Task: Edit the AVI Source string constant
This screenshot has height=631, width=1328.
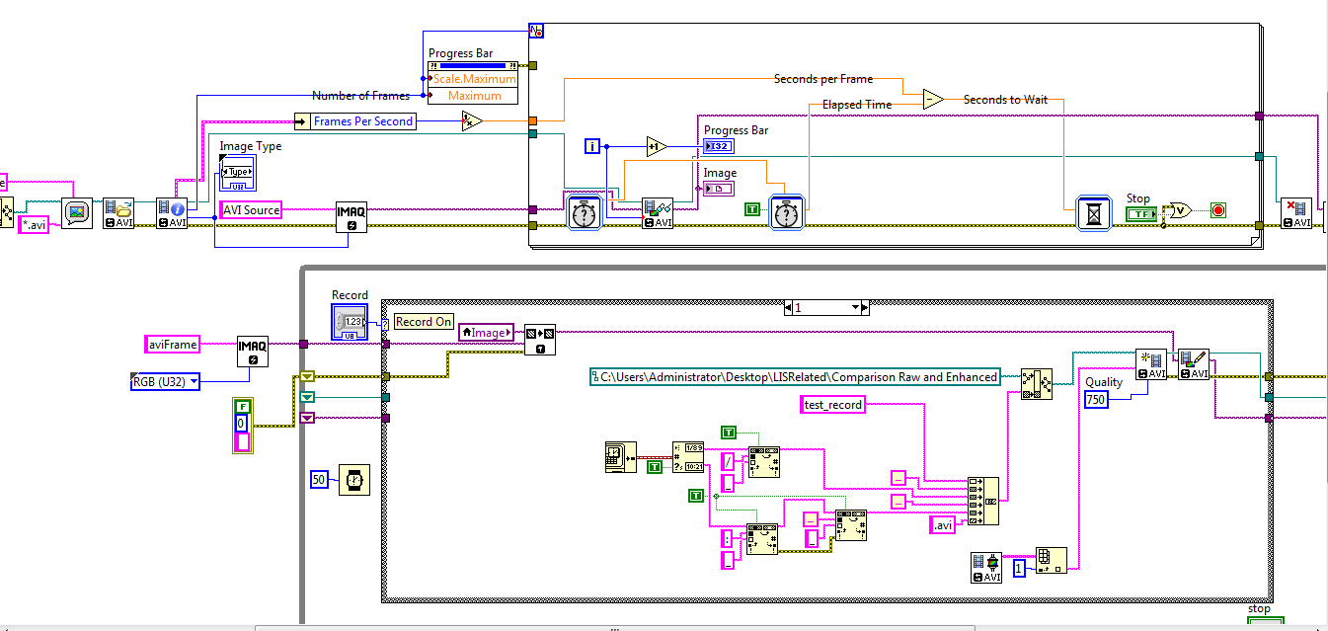Action: coord(252,209)
